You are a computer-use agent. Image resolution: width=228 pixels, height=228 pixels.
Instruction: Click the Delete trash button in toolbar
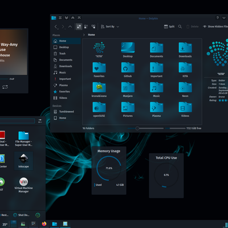coord(192,27)
